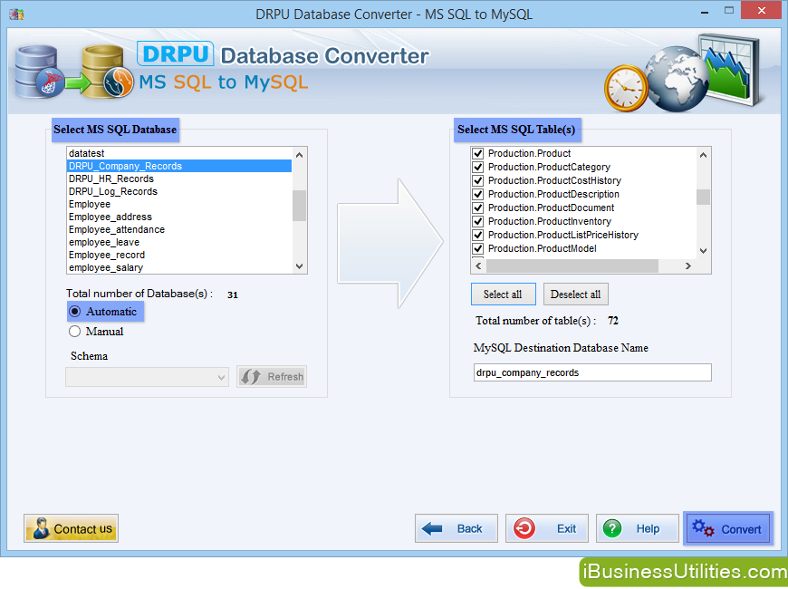
Task: Click the Refresh button label
Action: click(x=285, y=377)
